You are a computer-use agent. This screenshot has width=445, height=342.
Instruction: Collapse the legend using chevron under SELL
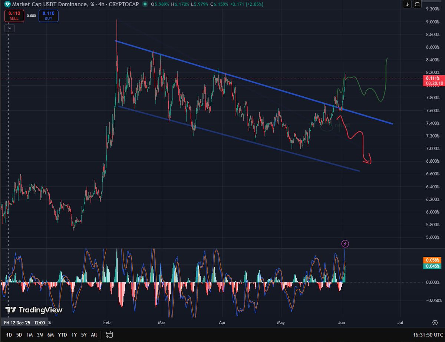click(x=10, y=28)
